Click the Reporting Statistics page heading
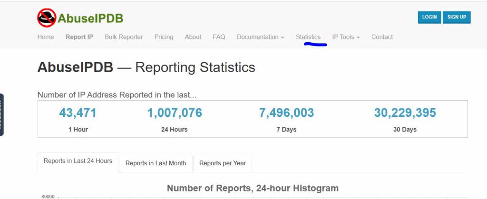 pyautogui.click(x=146, y=67)
